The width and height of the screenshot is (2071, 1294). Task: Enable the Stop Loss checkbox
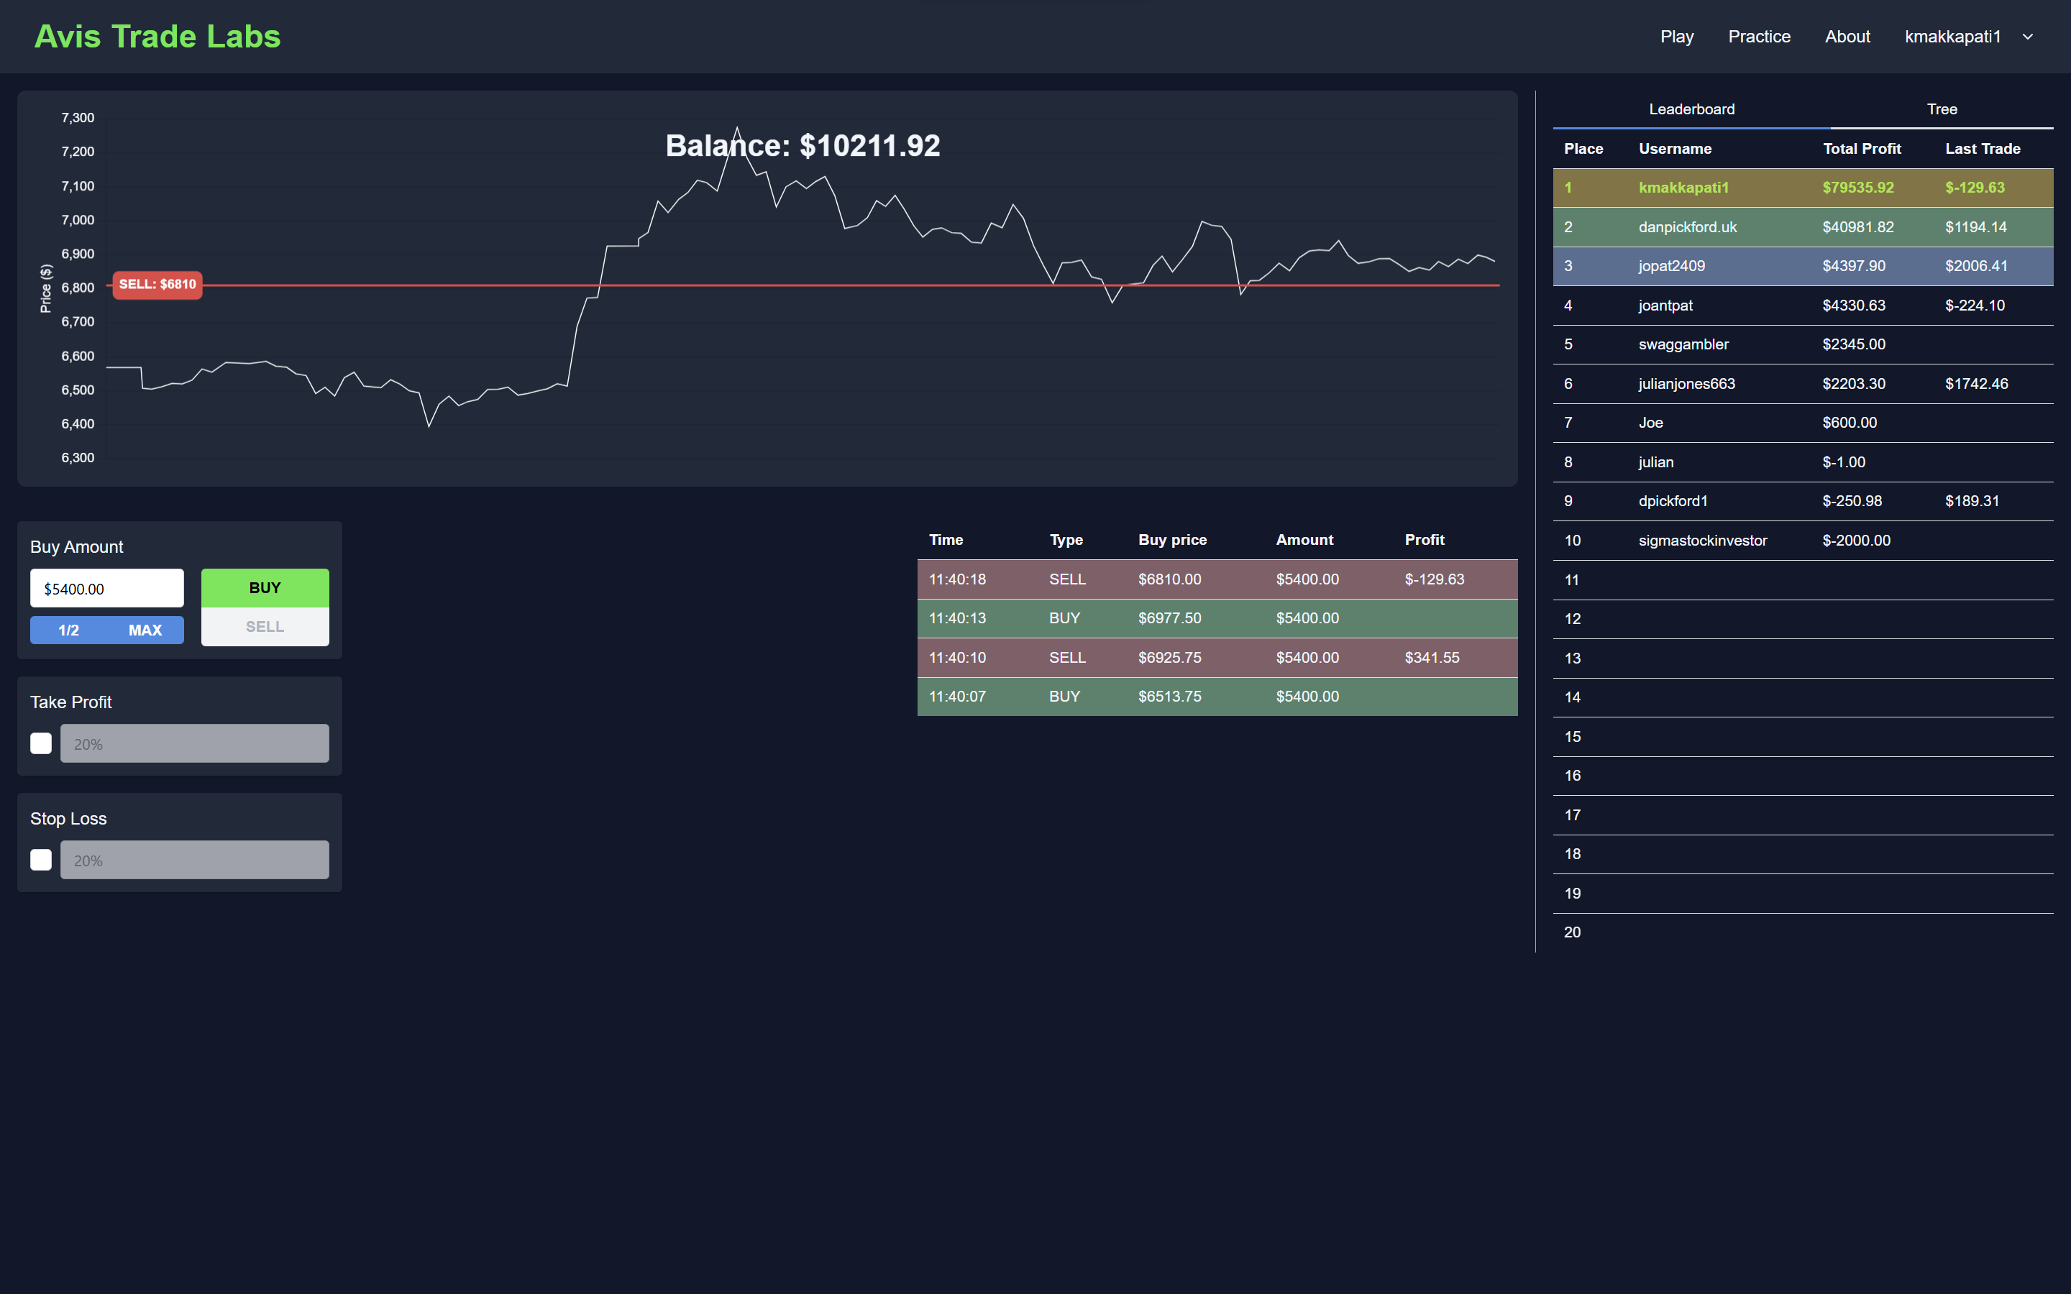pos(41,859)
